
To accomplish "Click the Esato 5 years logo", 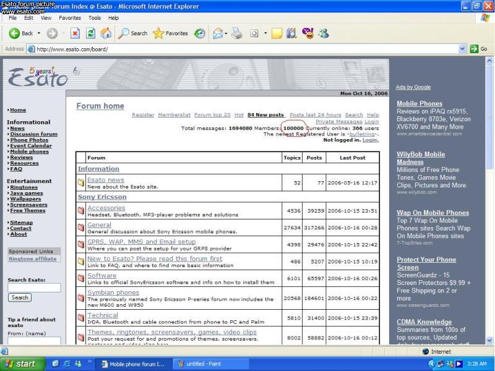I will (x=38, y=77).
